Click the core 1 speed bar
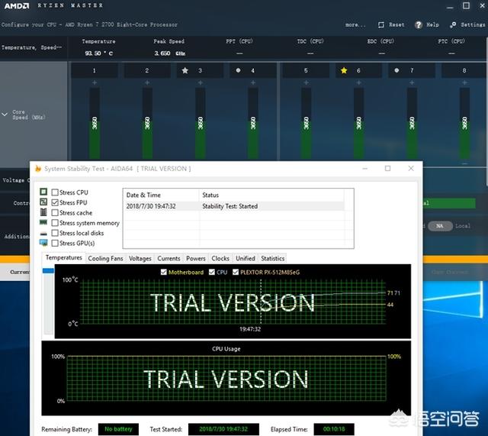This screenshot has height=436, width=488. [x=95, y=124]
